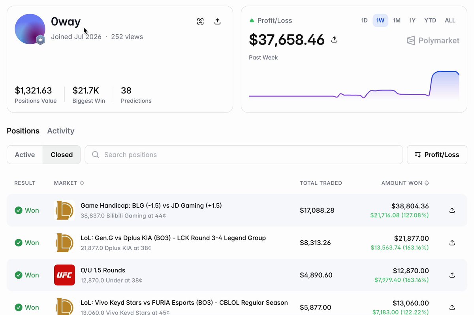The image size is (474, 315).
Task: Switch to the Activity tab
Action: pos(60,131)
